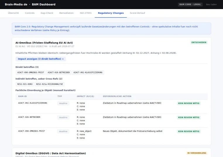Select the NIS2-021-DOKU chip
The image size is (223, 157).
click(x=25, y=84)
